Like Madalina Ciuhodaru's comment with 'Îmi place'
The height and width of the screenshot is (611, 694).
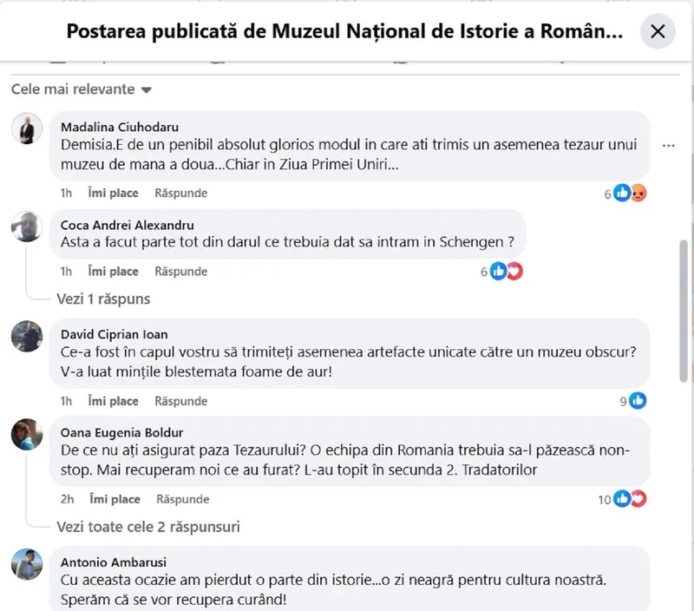[114, 194]
